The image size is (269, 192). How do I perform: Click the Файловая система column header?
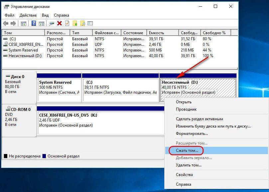pyautogui.click(x=106, y=33)
